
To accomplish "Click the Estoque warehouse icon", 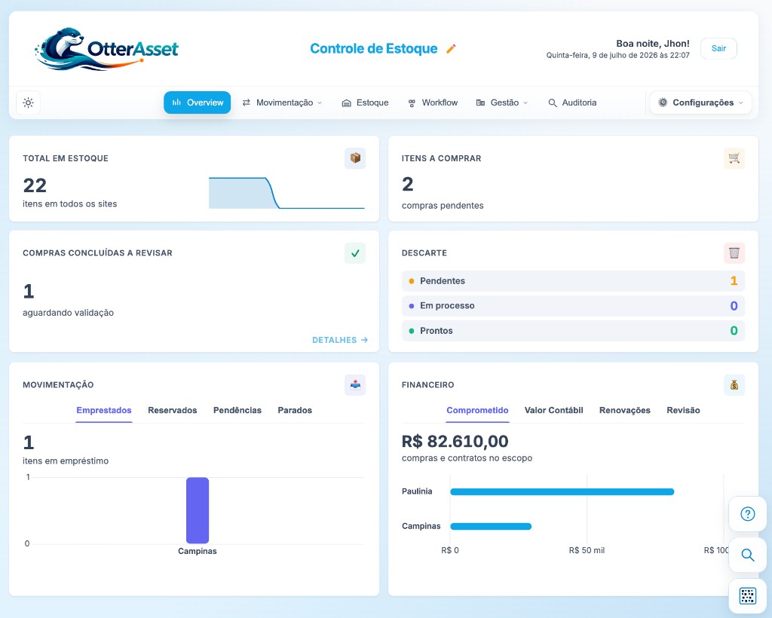I will [347, 102].
